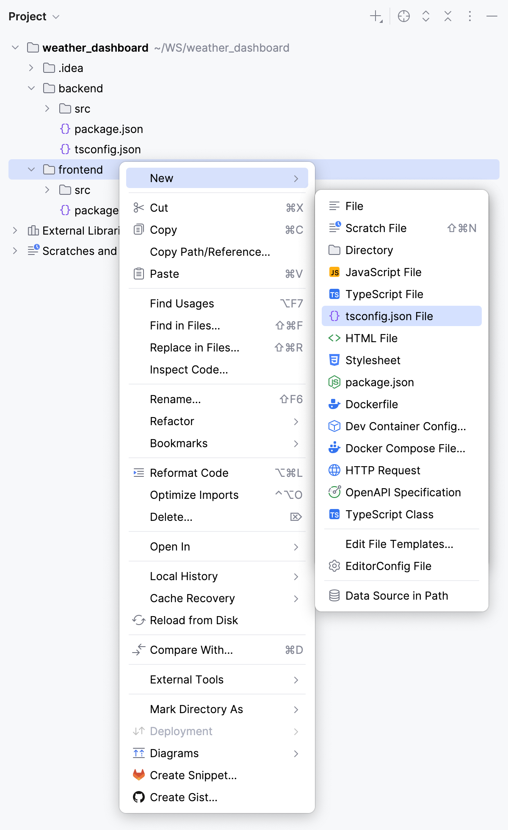Select Find in Files menu item
Image resolution: width=508 pixels, height=830 pixels.
coord(217,325)
